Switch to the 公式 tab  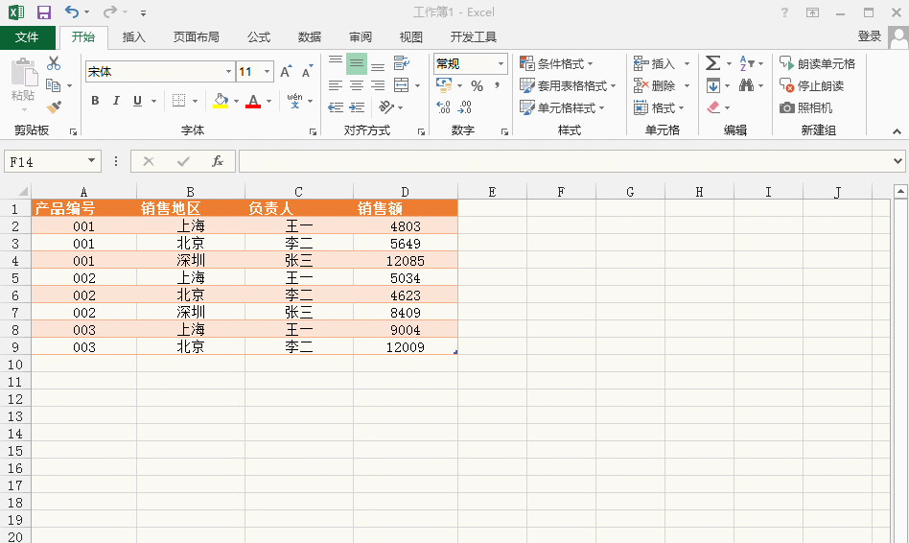click(259, 37)
